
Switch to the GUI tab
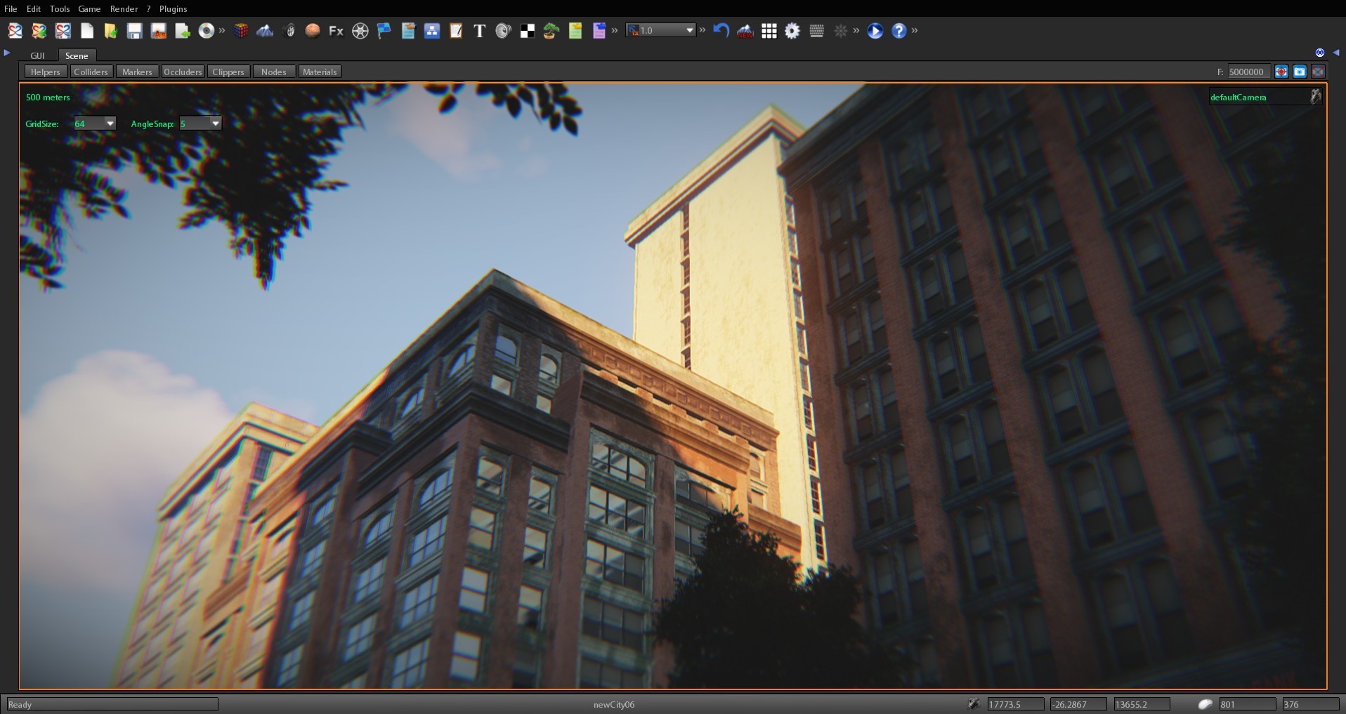coord(37,55)
